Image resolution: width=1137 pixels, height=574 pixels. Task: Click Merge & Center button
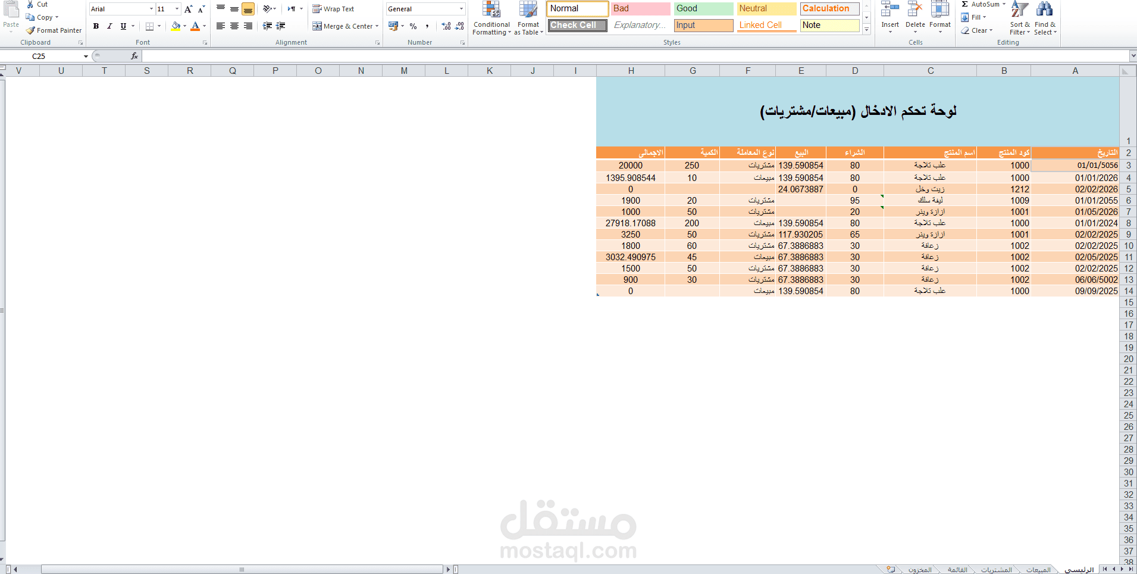[x=343, y=26]
